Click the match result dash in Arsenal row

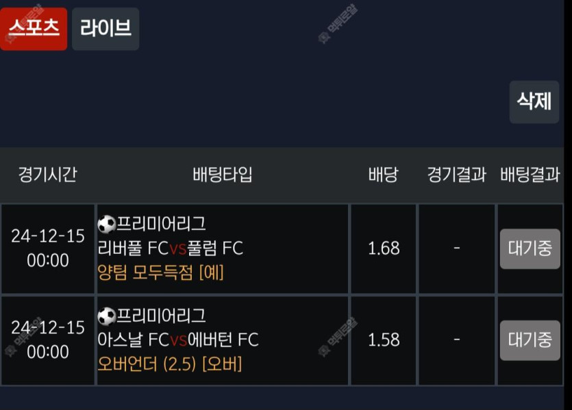(x=457, y=340)
